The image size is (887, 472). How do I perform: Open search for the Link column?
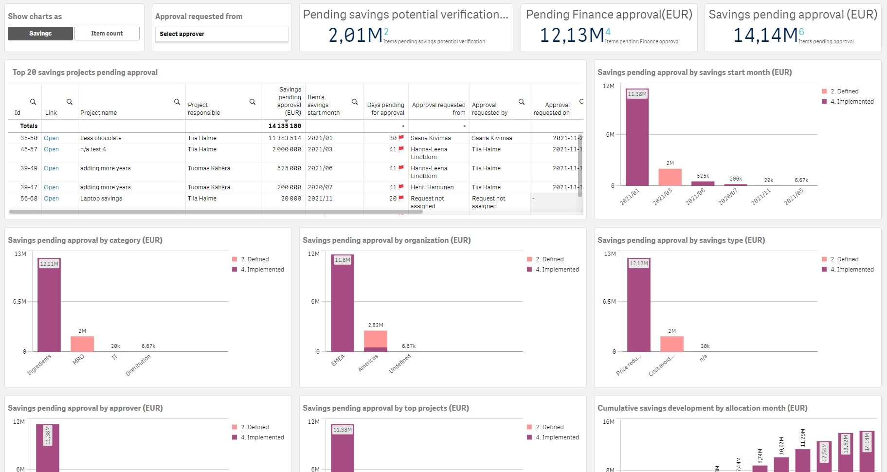(x=70, y=102)
